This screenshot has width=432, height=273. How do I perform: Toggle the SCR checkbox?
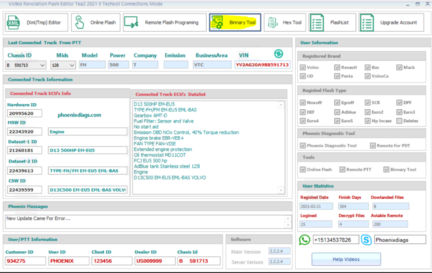click(367, 103)
